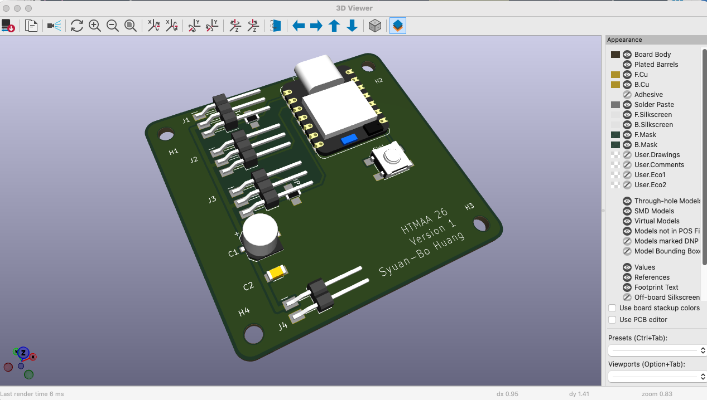Hide the B.Cu layer

[627, 85]
